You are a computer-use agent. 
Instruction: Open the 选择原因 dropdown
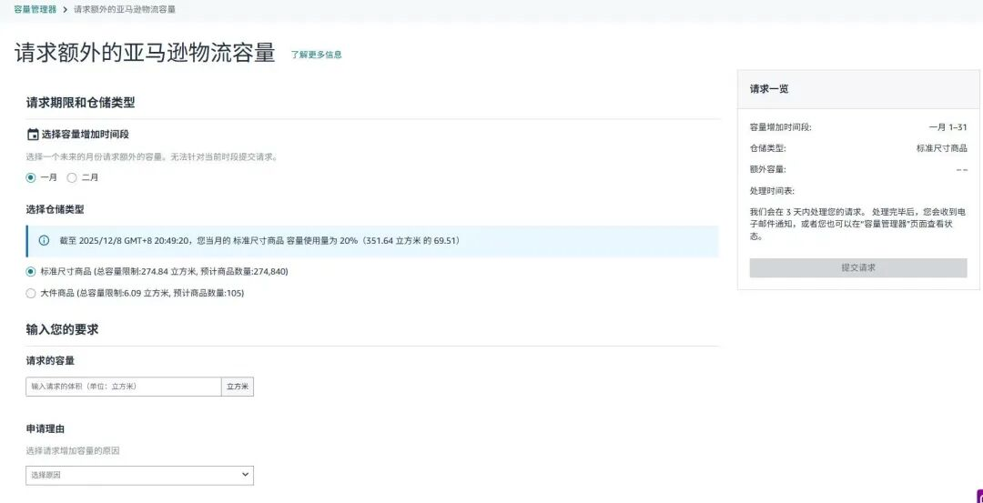139,475
